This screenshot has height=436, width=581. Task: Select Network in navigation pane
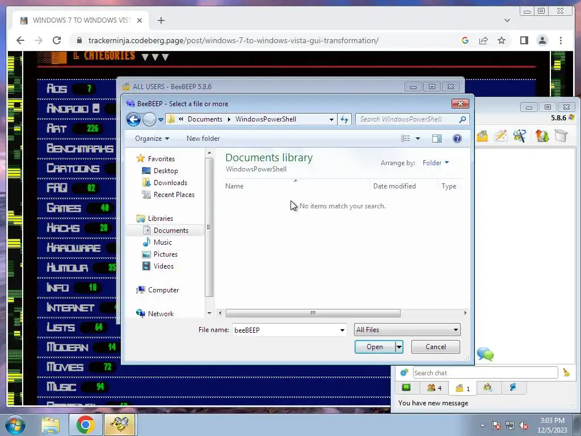(x=161, y=313)
